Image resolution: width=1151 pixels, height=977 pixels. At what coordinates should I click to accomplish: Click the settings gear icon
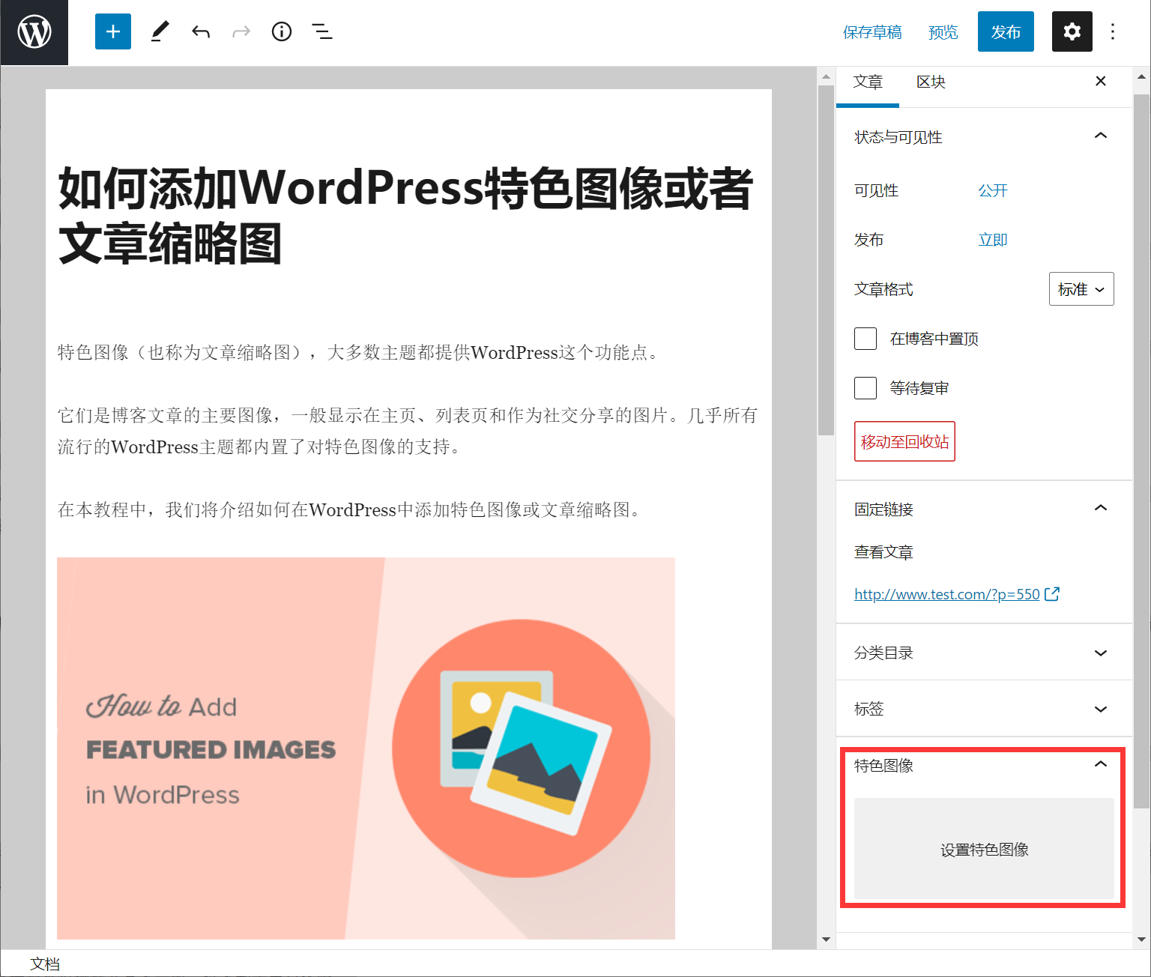pyautogui.click(x=1072, y=31)
